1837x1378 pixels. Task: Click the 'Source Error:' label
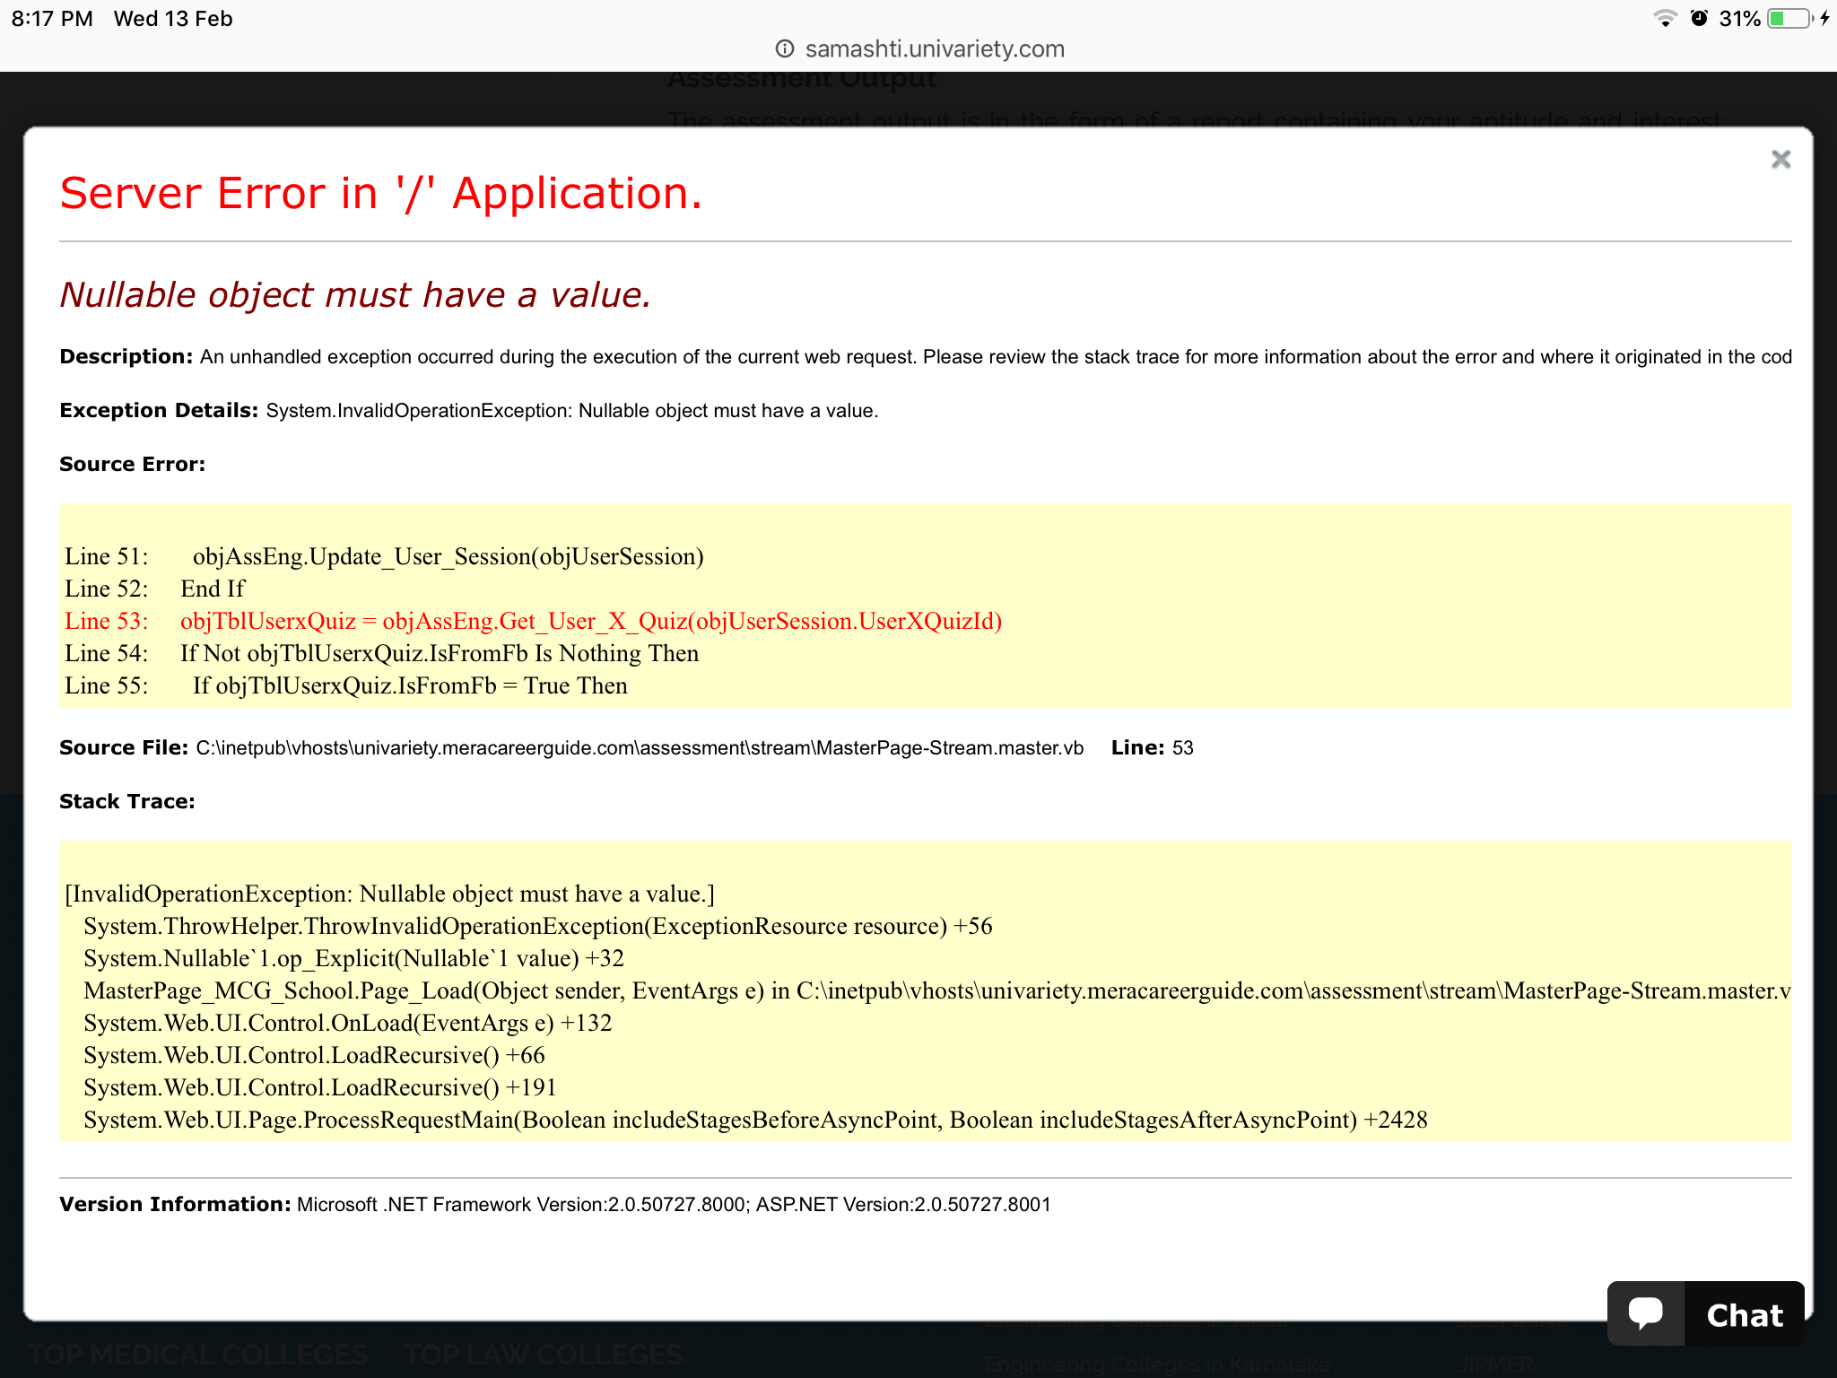132,464
